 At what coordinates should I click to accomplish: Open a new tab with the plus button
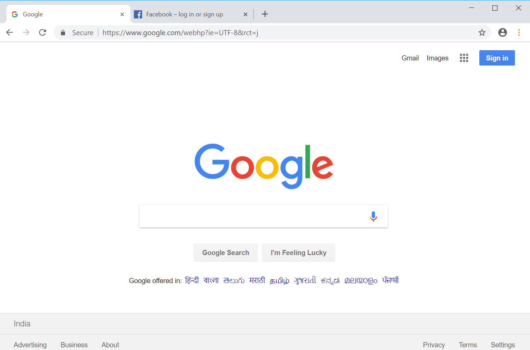(x=265, y=14)
